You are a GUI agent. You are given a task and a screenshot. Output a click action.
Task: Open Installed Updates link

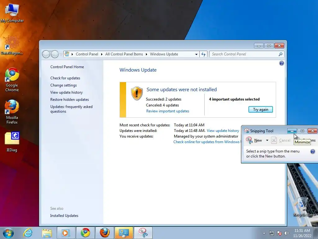coord(64,216)
